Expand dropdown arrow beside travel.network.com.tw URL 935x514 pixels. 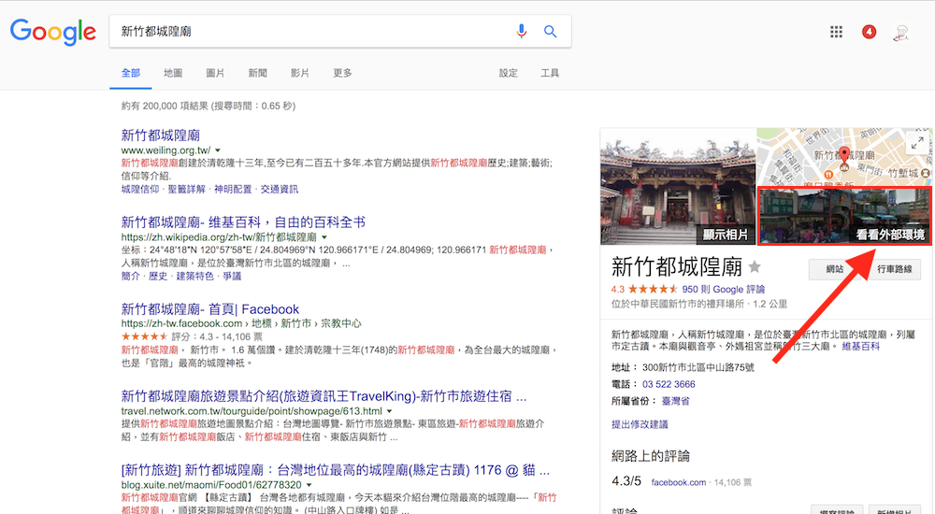point(389,411)
